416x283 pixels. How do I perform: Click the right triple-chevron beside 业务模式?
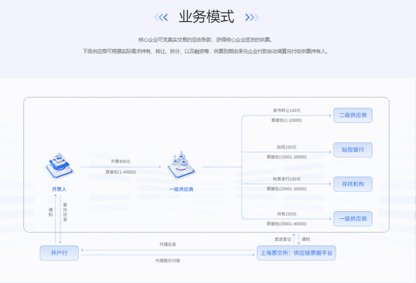pos(252,17)
